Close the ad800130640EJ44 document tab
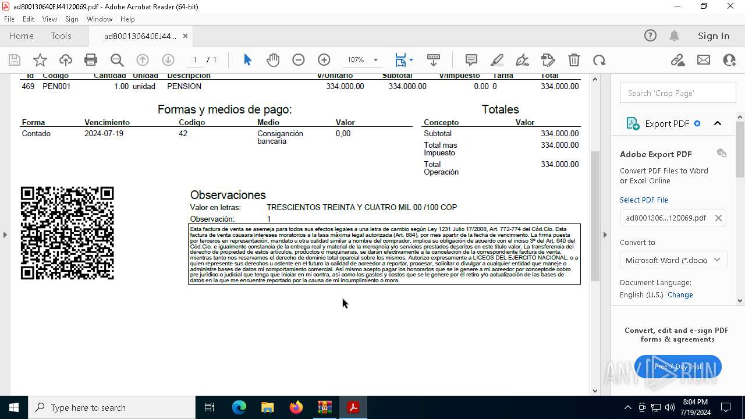 [x=185, y=35]
